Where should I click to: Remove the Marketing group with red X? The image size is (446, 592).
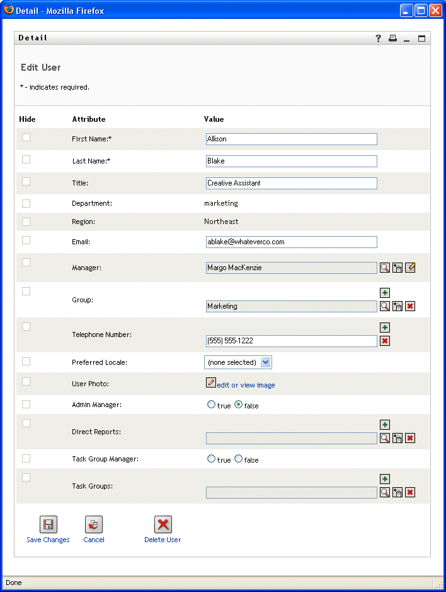click(x=410, y=306)
